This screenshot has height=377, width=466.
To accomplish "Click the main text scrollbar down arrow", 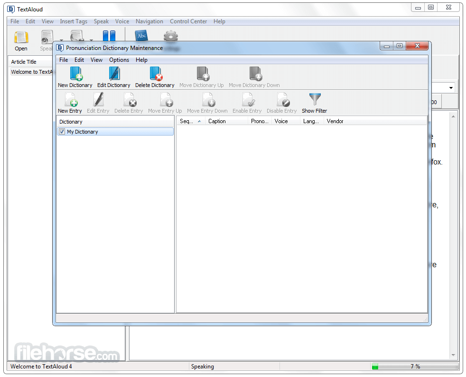I will pyautogui.click(x=453, y=355).
